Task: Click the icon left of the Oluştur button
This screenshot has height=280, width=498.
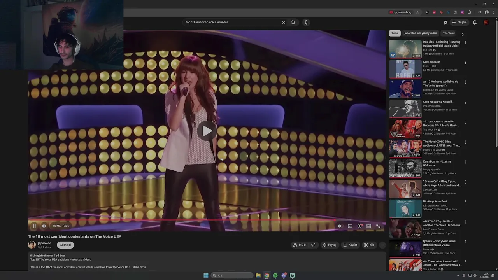Action: click(x=446, y=22)
